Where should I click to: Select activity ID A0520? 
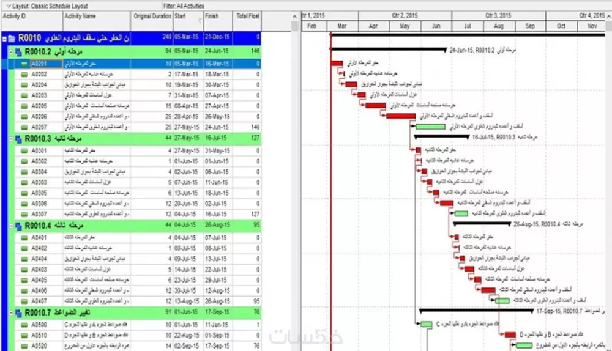coord(39,345)
